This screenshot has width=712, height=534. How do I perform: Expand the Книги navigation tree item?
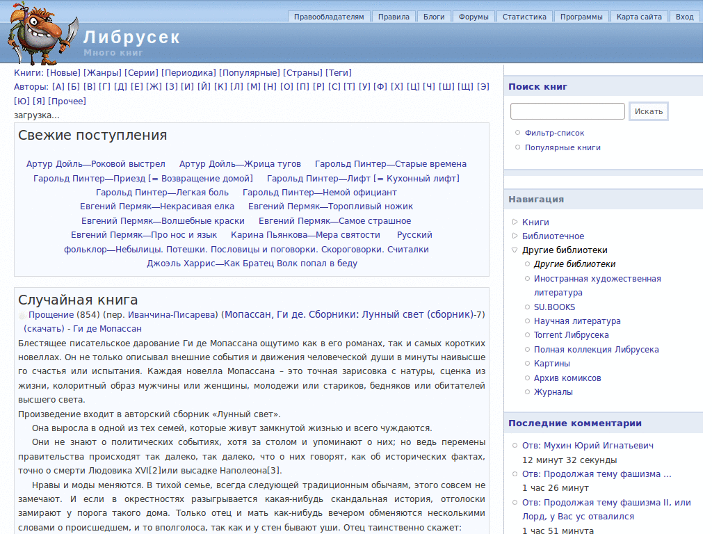click(x=515, y=222)
